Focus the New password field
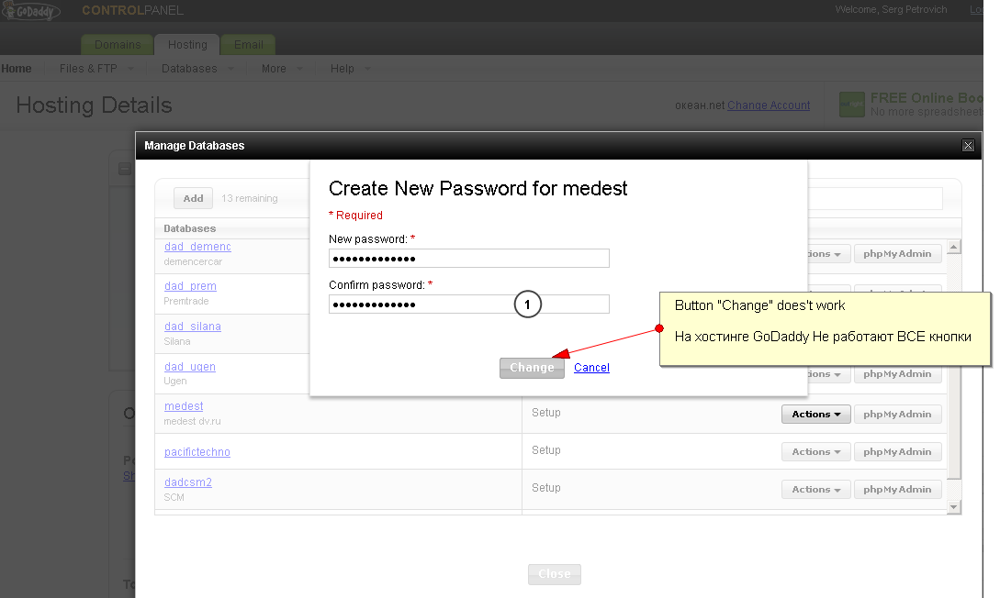 point(468,258)
